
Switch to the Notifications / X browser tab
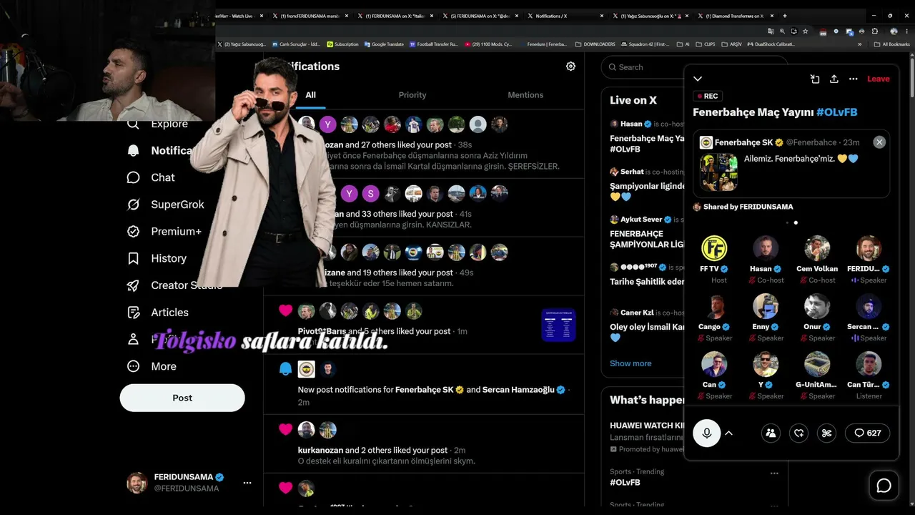pyautogui.click(x=565, y=16)
